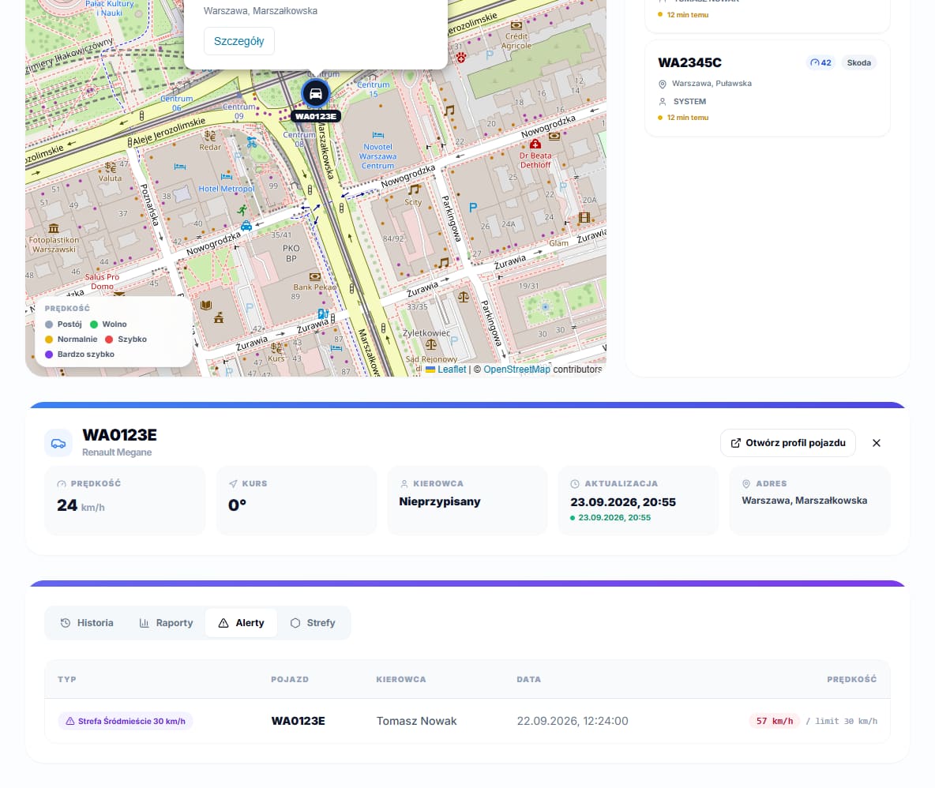Screen dimensions: 935x788
Task: Click the grey Postój legend dot
Action: coord(49,325)
